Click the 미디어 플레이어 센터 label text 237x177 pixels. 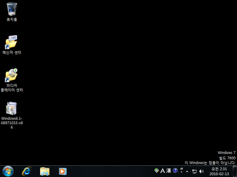tap(12, 88)
